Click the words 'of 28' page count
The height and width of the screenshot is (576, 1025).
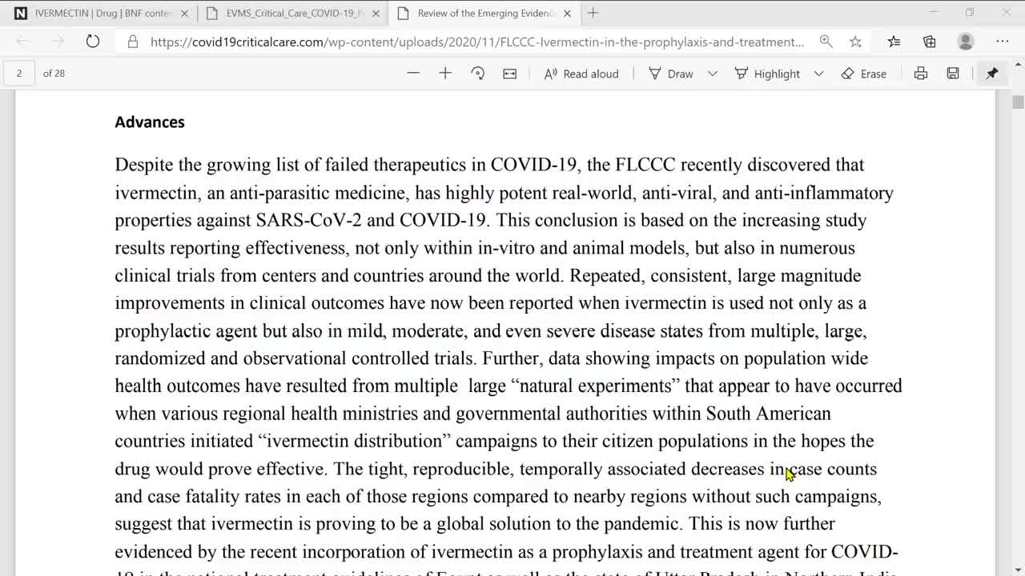point(54,73)
